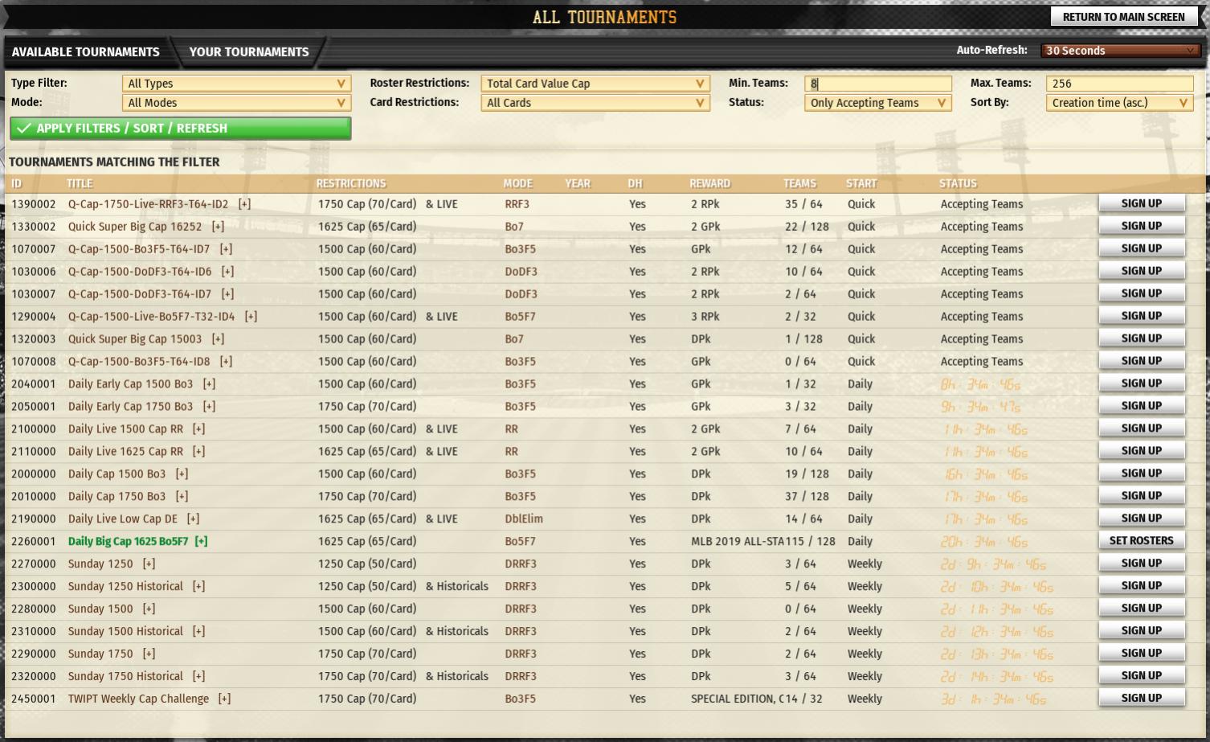1210x742 pixels.
Task: Open the Roster Restrictions dropdown
Action: (595, 83)
